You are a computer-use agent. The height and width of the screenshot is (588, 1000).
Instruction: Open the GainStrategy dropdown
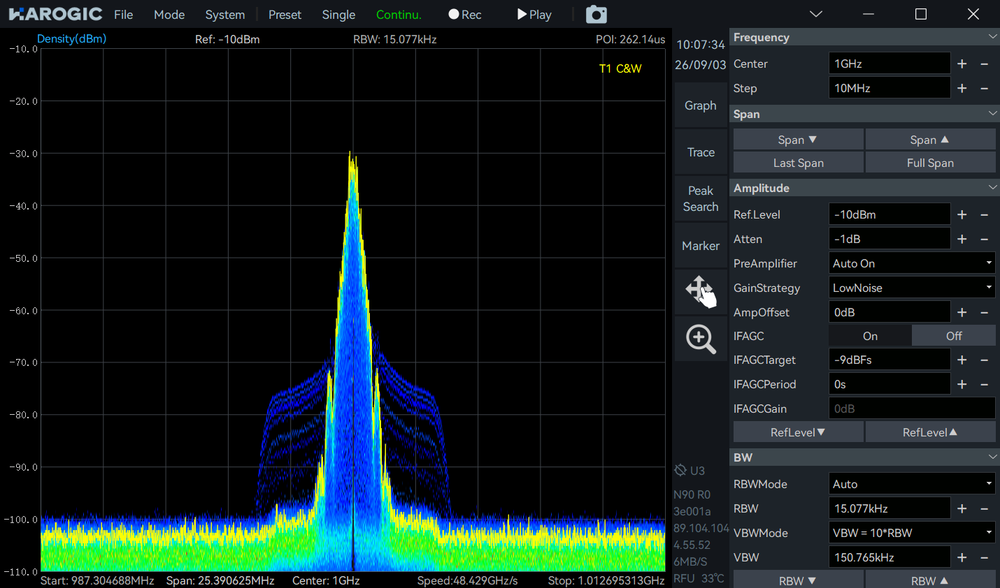pos(912,288)
